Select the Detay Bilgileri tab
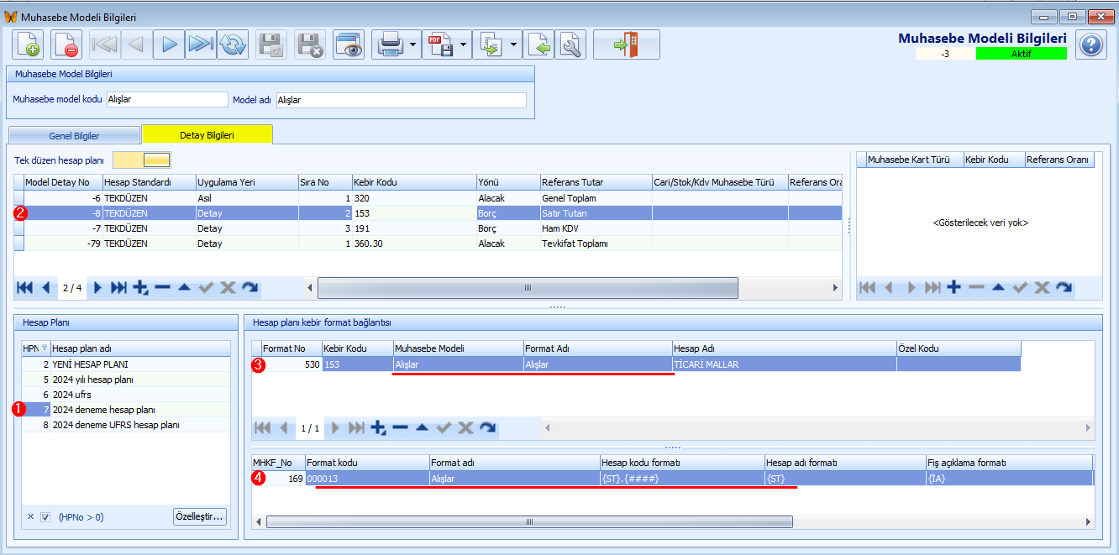1119x555 pixels. tap(207, 134)
